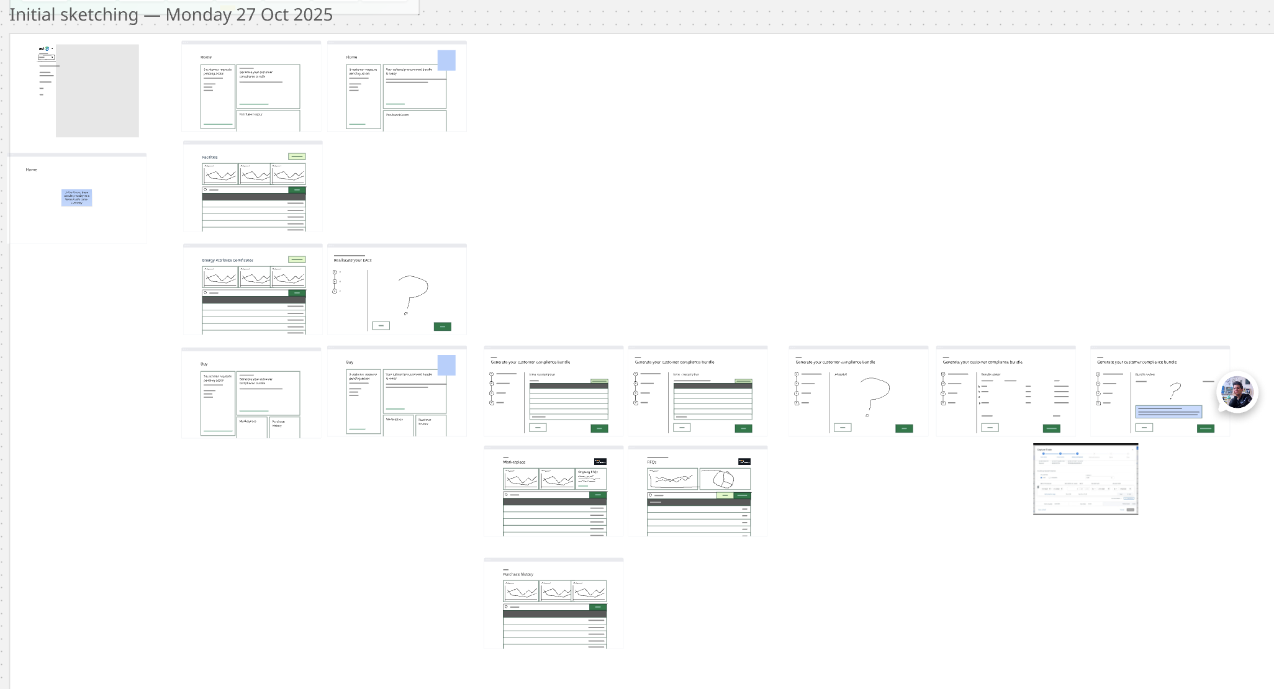1274x689 pixels.
Task: Select the small question mark above blue text box
Action: click(x=1175, y=390)
